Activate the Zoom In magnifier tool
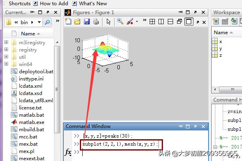The height and width of the screenshot is (161, 242). (120, 21)
